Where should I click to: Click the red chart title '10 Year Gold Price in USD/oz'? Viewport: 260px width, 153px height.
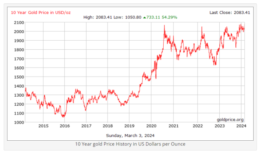(41, 12)
